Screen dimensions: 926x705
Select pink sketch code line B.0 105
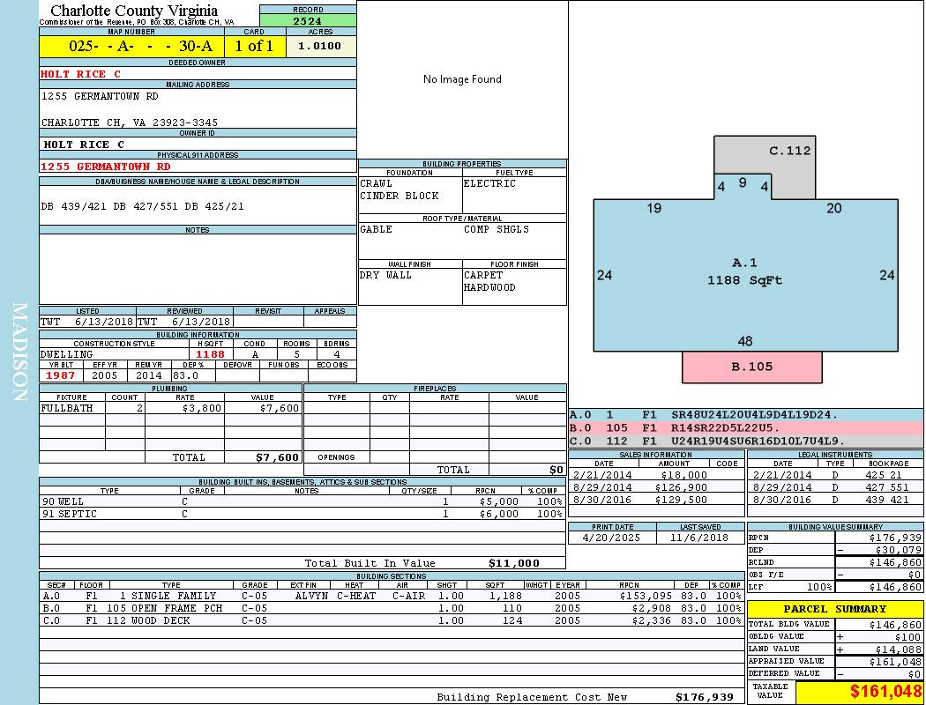click(x=746, y=427)
